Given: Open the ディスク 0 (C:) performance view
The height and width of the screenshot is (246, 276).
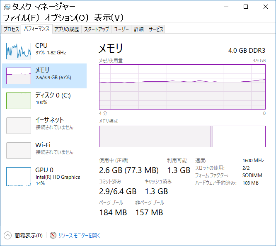Looking at the screenshot, I should tap(53, 99).
